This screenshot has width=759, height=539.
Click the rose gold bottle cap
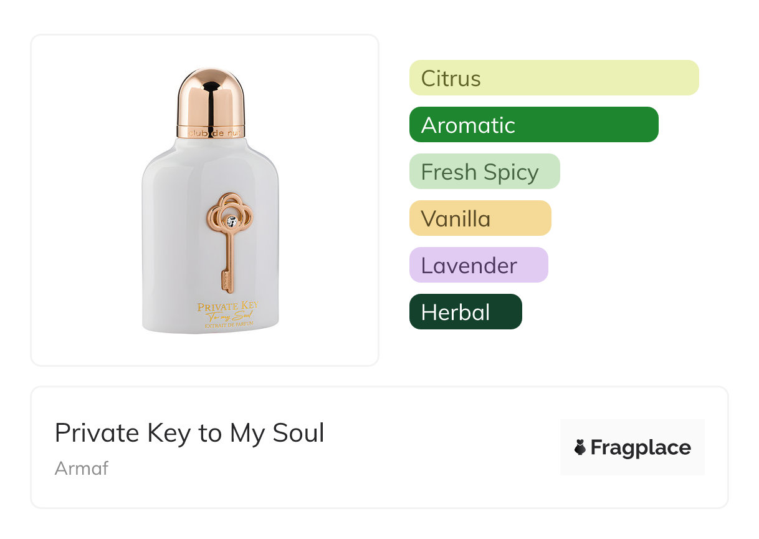coord(211,99)
